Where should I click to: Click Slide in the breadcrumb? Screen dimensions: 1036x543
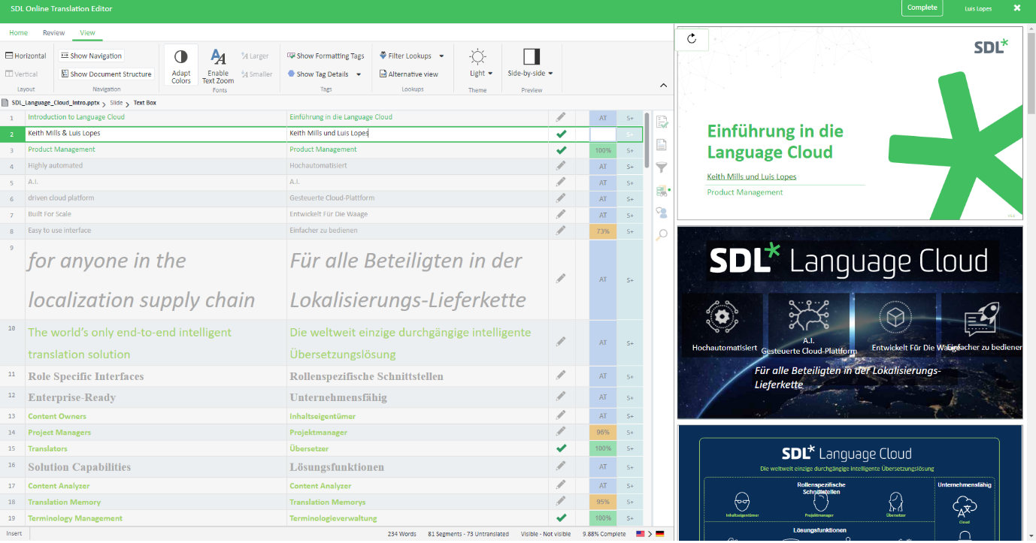click(116, 102)
